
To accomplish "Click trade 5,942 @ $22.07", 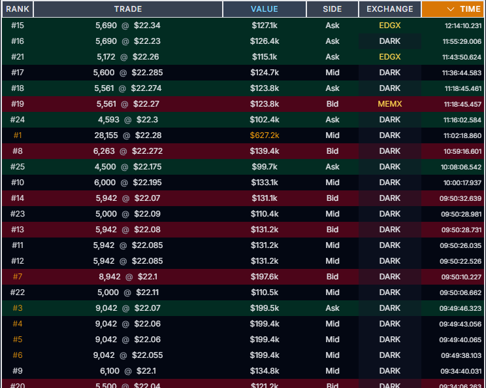I will click(x=128, y=198).
